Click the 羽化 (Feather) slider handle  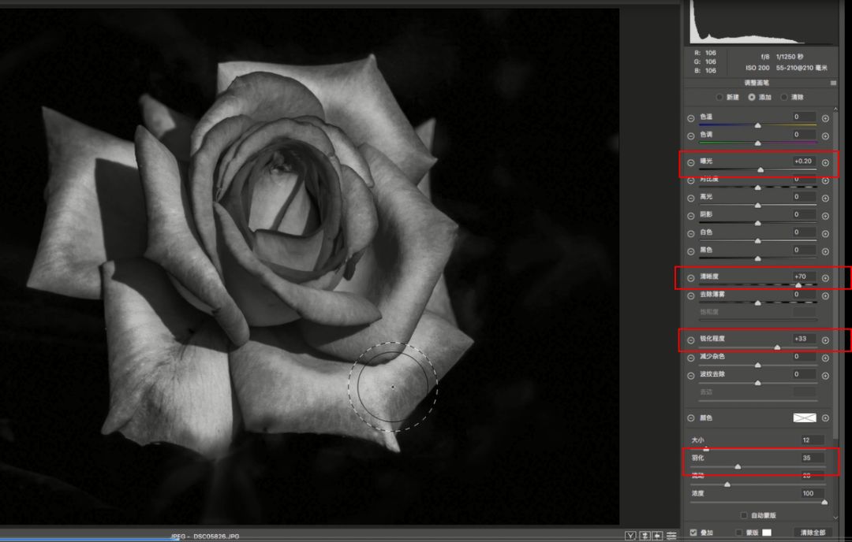738,467
